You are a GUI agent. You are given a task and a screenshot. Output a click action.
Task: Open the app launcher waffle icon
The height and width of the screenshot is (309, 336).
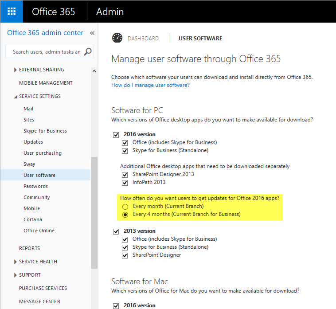point(12,12)
